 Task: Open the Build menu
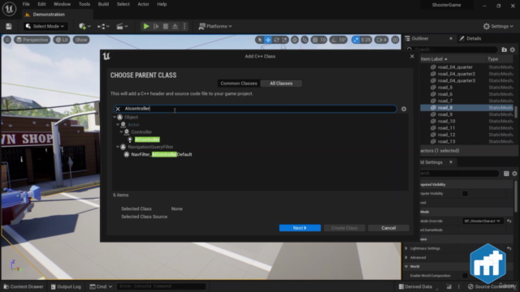click(x=103, y=4)
